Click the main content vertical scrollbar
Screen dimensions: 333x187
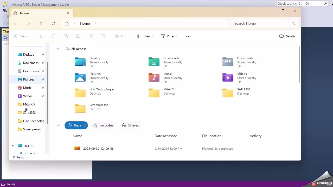pos(300,65)
